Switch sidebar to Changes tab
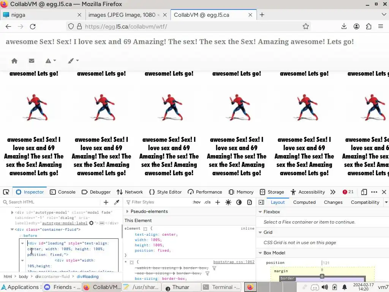The image size is (389, 292). pos(333,202)
